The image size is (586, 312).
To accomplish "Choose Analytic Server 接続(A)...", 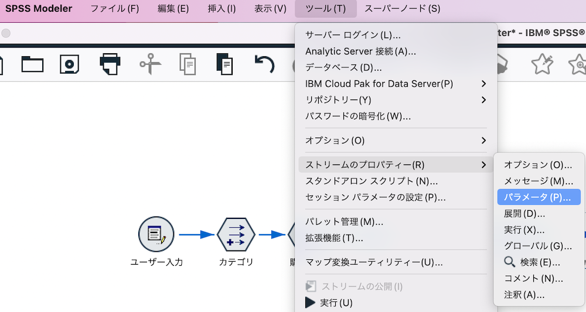I will click(x=396, y=51).
